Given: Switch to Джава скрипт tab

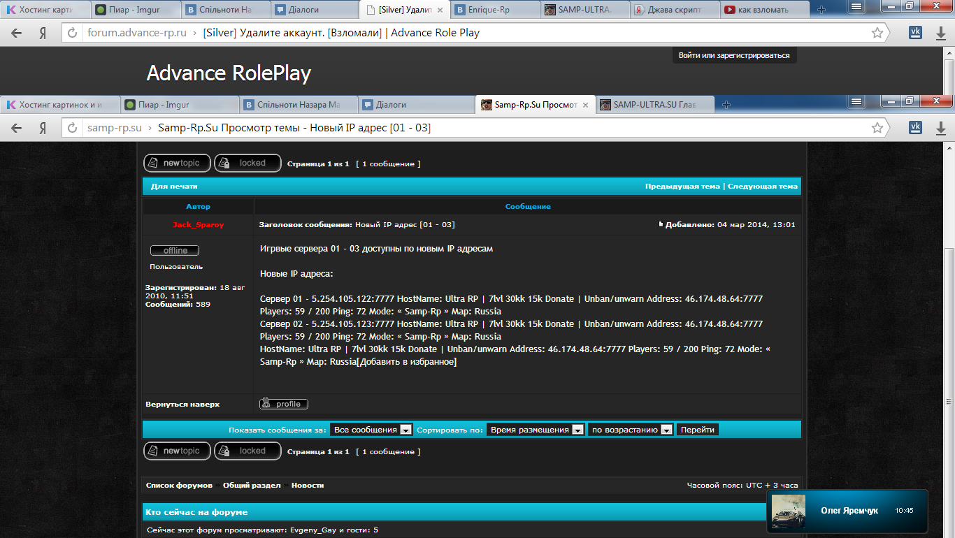Looking at the screenshot, I should (675, 10).
